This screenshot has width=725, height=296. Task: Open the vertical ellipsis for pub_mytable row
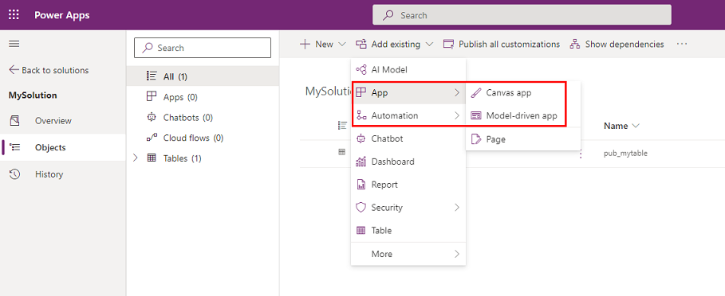581,154
